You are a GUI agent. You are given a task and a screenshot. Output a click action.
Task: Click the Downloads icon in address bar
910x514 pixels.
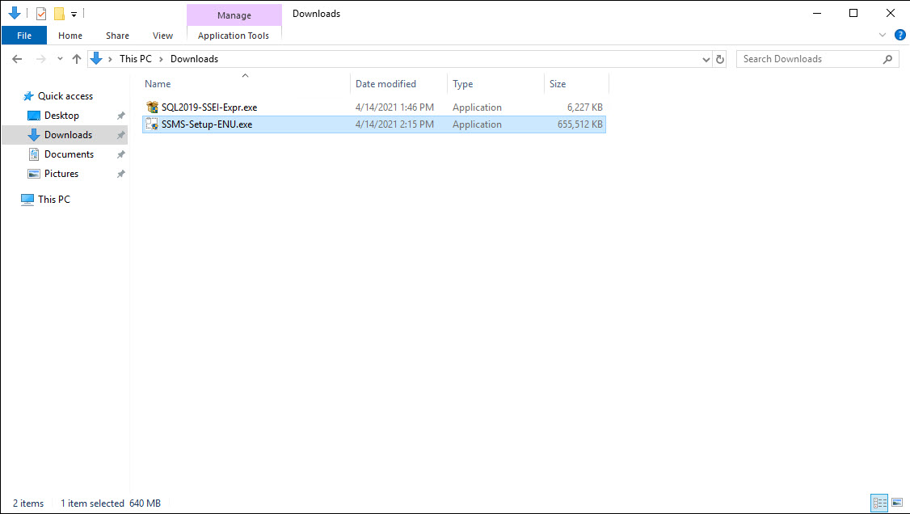click(x=96, y=59)
